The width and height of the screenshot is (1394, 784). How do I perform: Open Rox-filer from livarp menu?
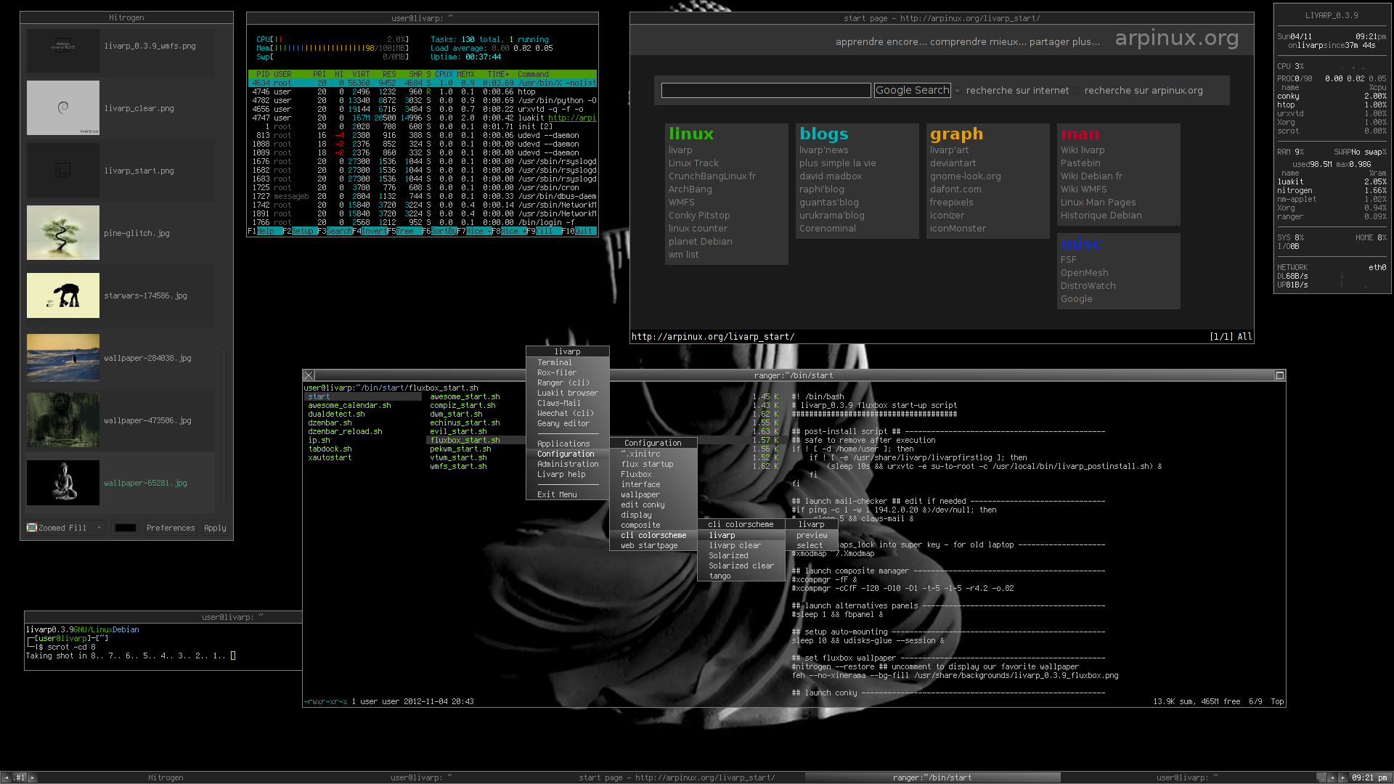568,372
